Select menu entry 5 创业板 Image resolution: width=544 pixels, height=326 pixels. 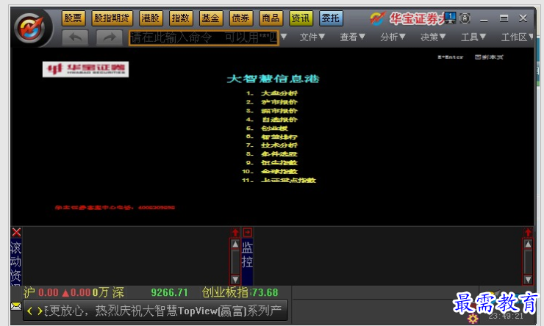pyautogui.click(x=267, y=128)
